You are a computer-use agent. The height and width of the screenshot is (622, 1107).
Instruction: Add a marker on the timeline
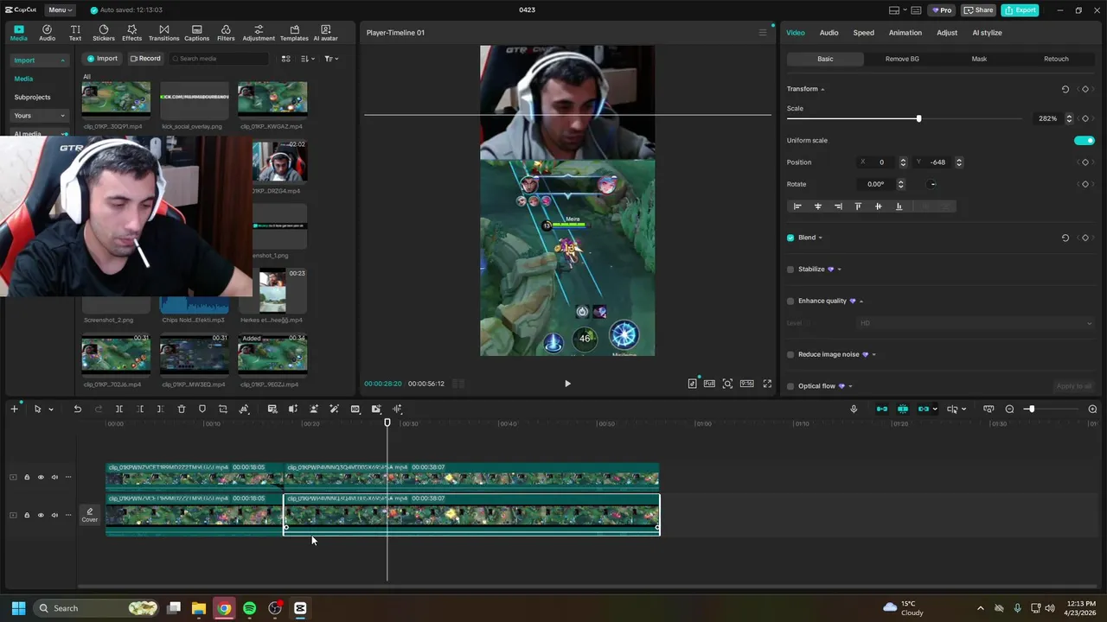tap(202, 409)
